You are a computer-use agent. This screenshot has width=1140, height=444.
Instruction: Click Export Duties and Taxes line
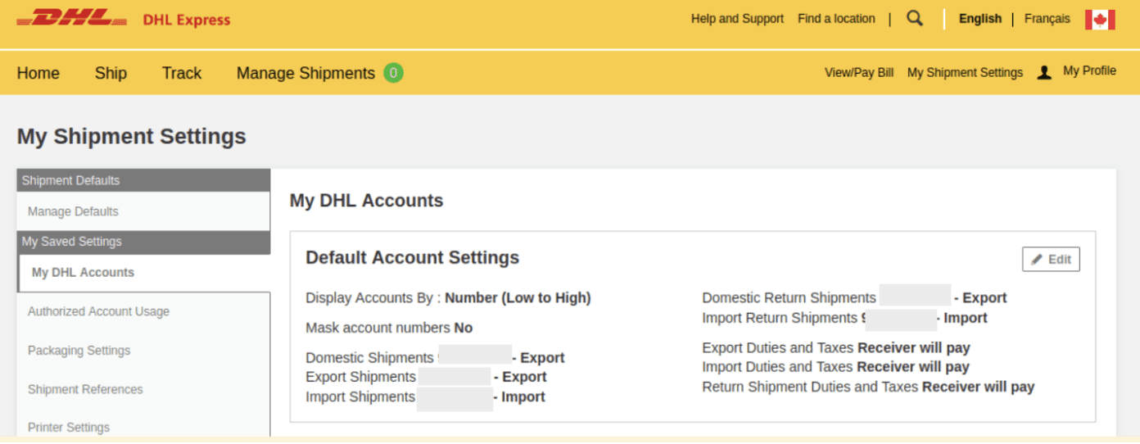[x=836, y=347]
